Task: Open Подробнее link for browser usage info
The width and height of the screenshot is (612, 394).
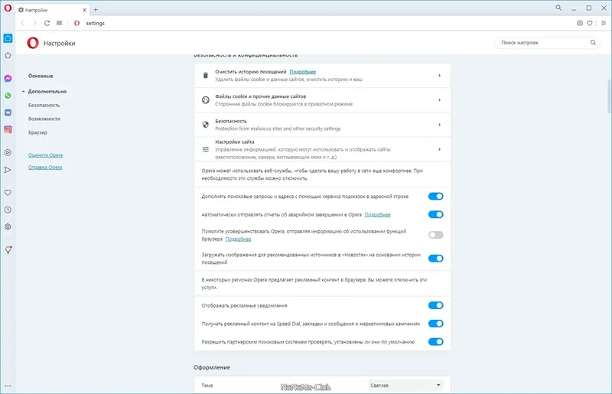Action: coord(238,239)
